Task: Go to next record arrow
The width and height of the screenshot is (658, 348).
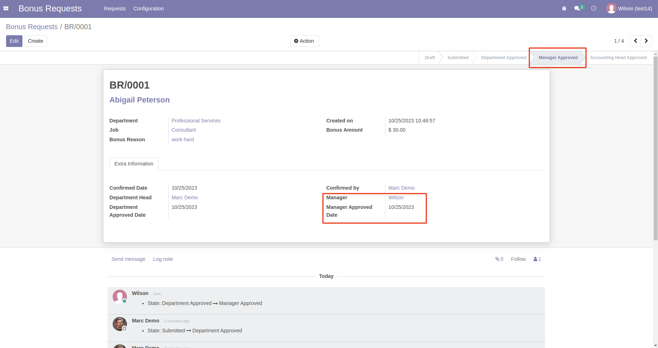Action: tap(646, 41)
